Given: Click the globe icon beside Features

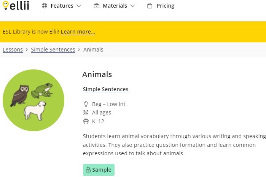Looking at the screenshot, I should point(45,6).
